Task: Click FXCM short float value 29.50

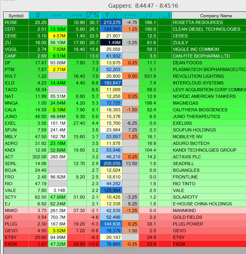Action: pos(77,244)
